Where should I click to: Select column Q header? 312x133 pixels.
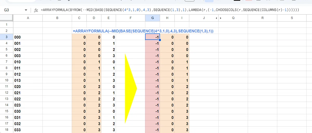[x=233, y=18]
